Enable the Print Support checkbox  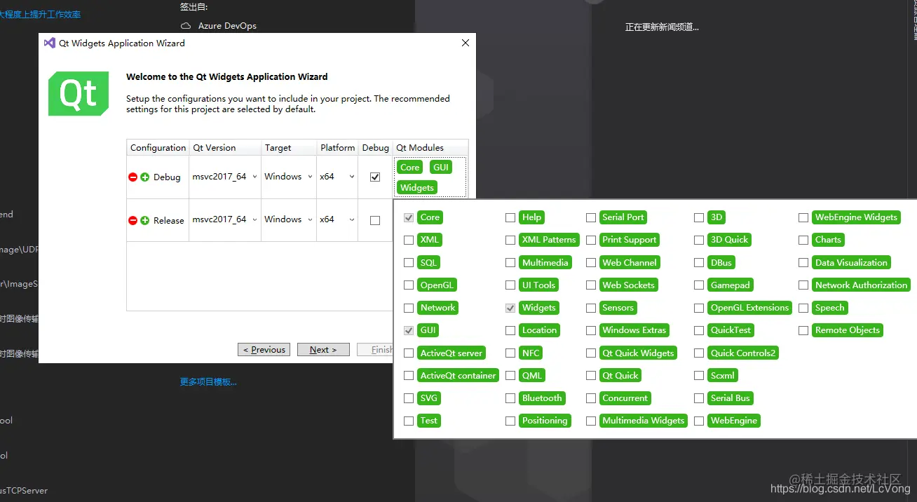[x=591, y=240]
